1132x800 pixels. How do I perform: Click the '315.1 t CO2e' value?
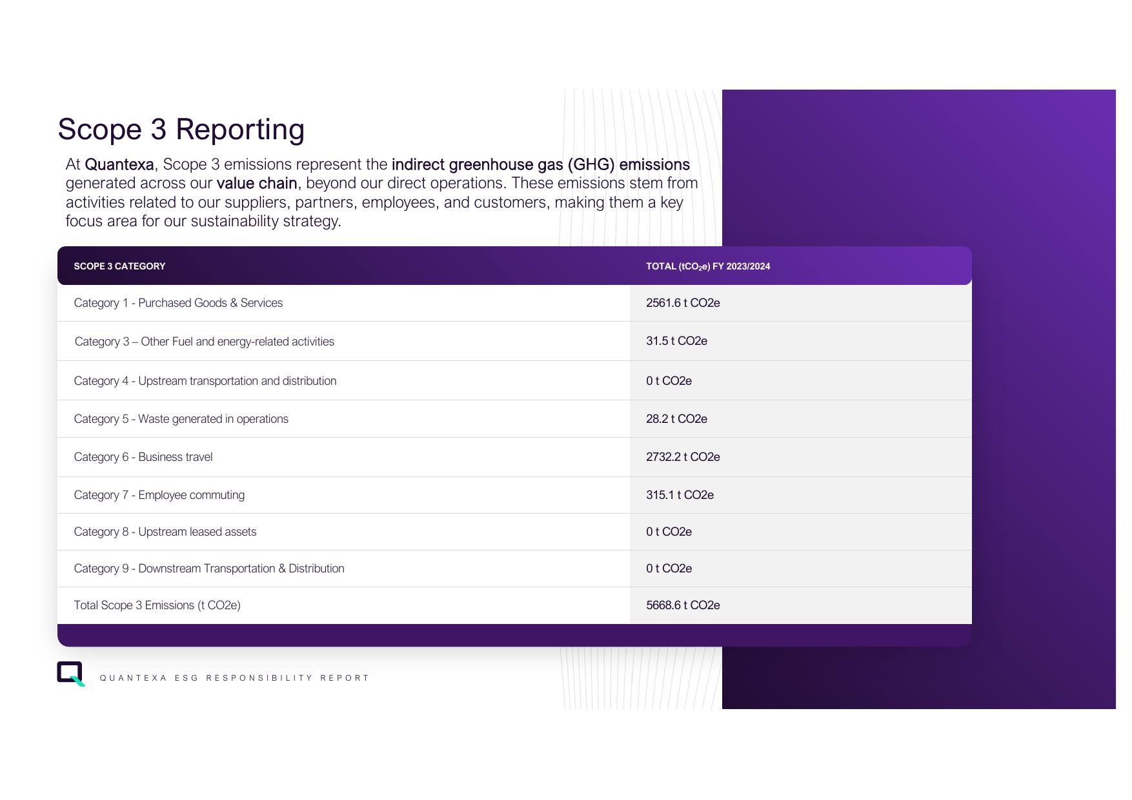click(x=680, y=495)
